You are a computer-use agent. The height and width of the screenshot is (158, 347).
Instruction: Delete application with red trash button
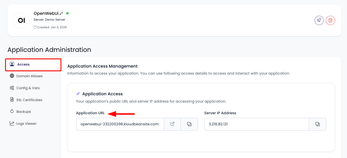coord(330,20)
